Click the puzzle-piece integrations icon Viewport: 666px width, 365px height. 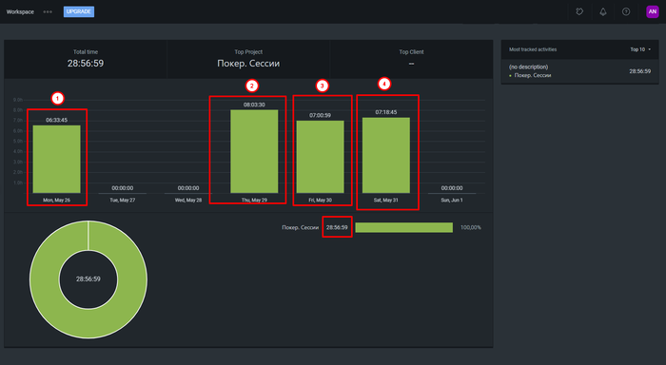[x=579, y=12]
